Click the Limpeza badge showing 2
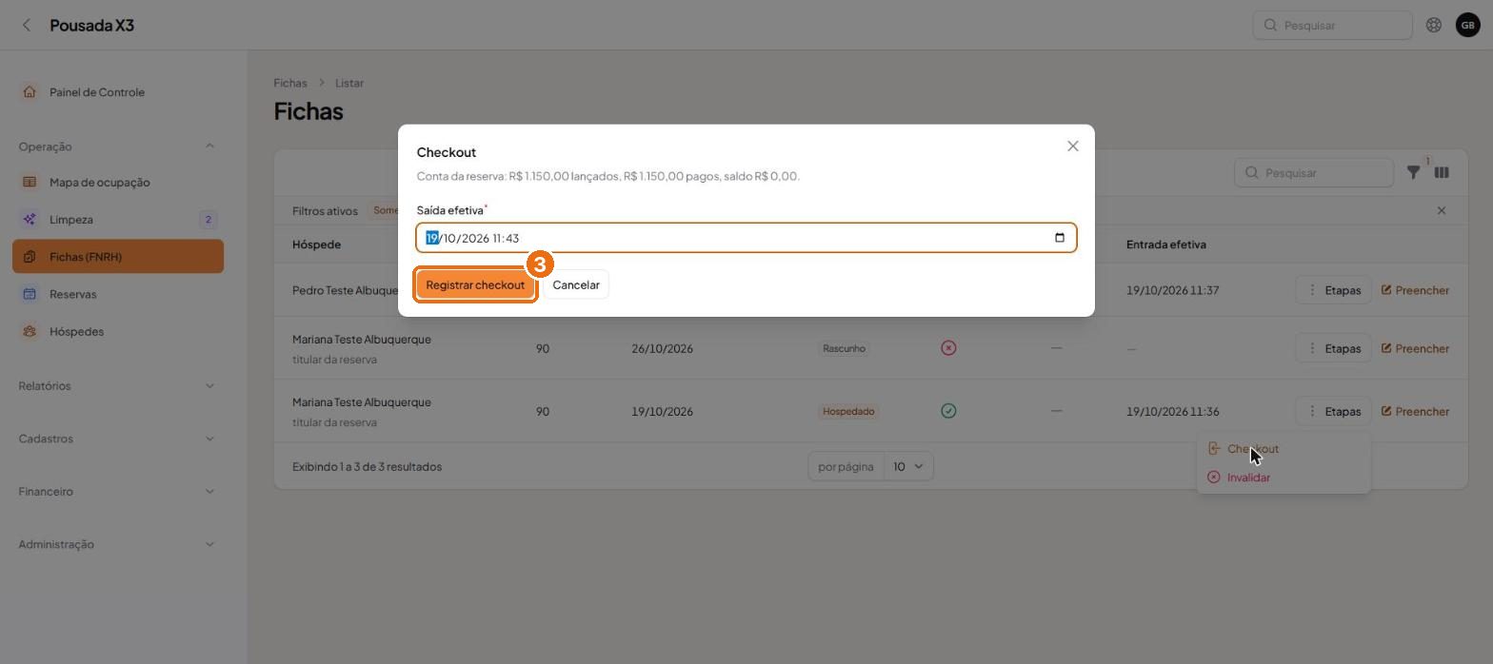 (208, 220)
